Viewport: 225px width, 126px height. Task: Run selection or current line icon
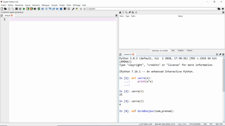click(x=35, y=9)
